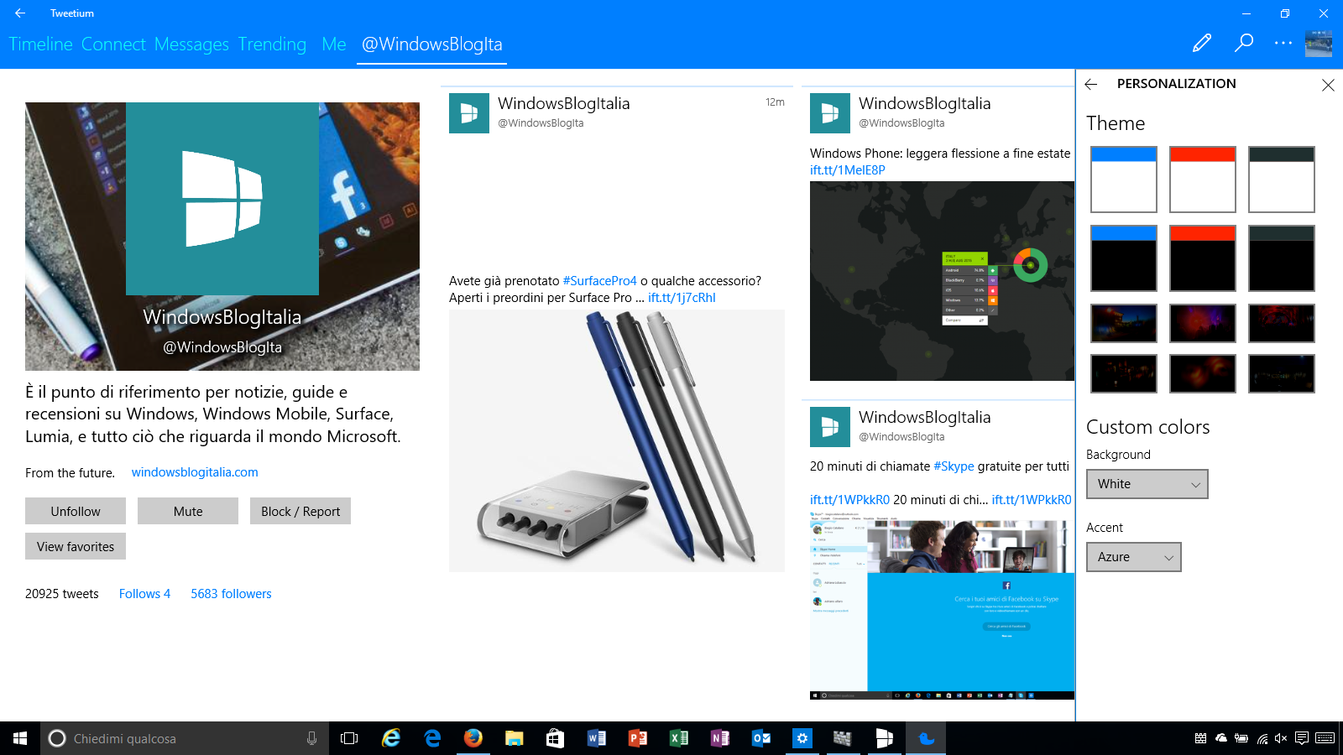
Task: Click View favorites button
Action: click(x=76, y=546)
